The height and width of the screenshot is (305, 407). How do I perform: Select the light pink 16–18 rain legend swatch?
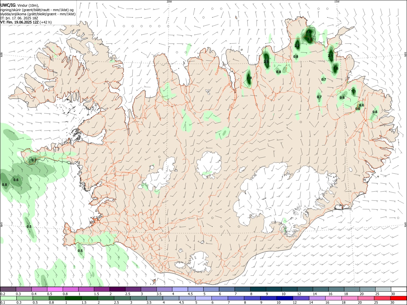tap(334, 298)
